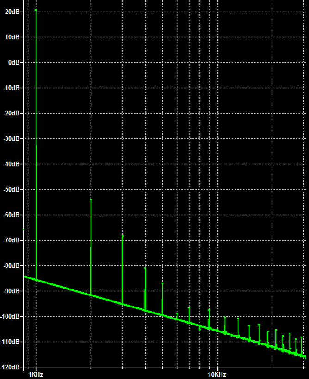Select the -70dB vertical axis label
Image resolution: width=309 pixels, height=379 pixels.
pyautogui.click(x=10, y=240)
